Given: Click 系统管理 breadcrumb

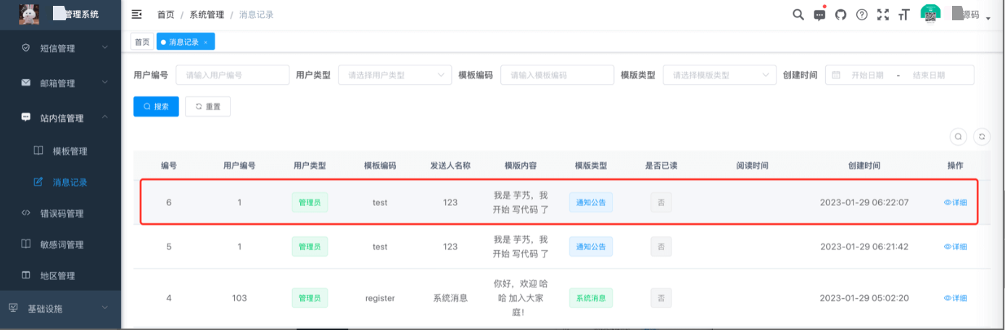Looking at the screenshot, I should click(x=207, y=15).
